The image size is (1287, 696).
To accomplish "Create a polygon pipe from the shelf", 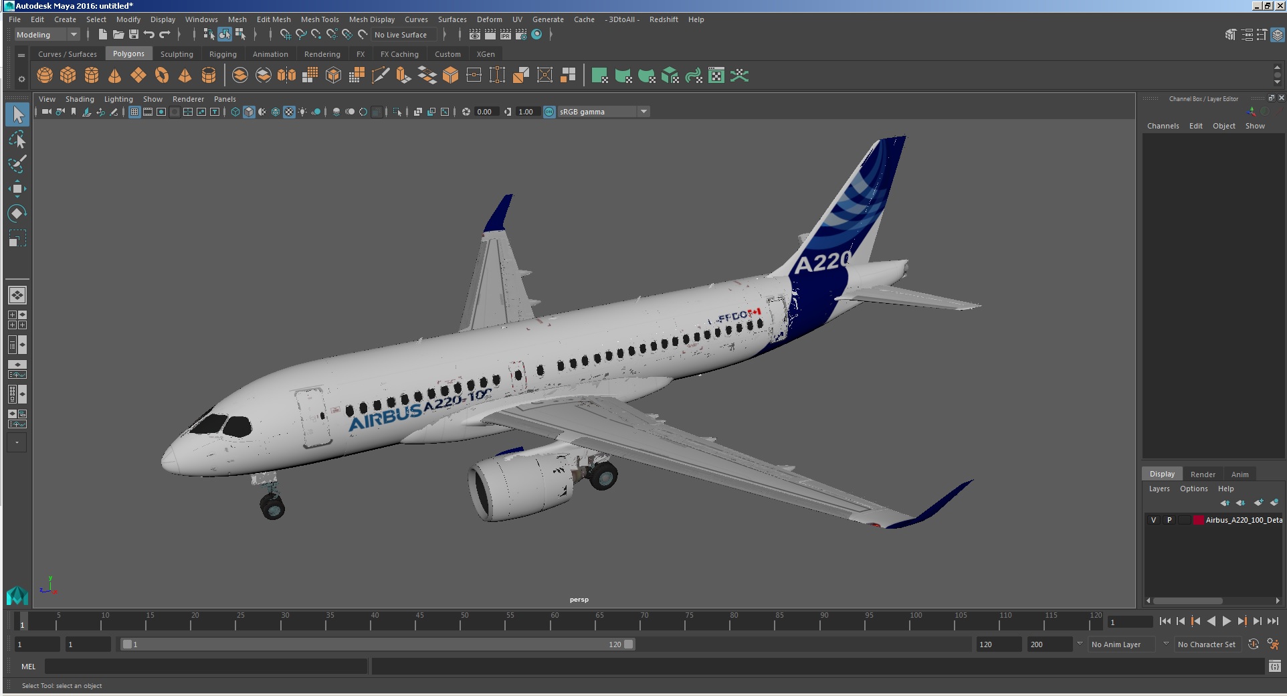I will 209,76.
